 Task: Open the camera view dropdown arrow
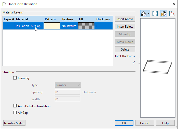(149, 13)
